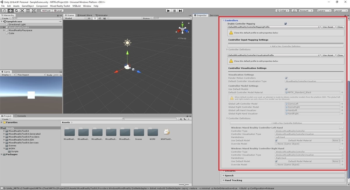Open object picker for Default Controller Model Material
The image size is (350, 190).
coord(342,92)
